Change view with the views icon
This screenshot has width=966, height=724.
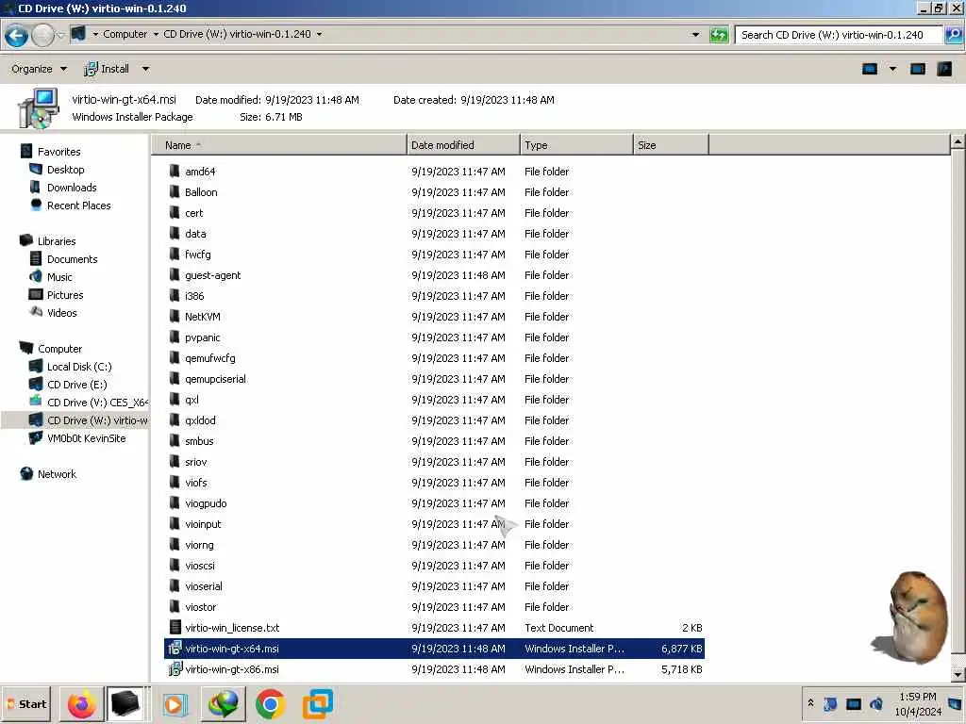pyautogui.click(x=869, y=69)
